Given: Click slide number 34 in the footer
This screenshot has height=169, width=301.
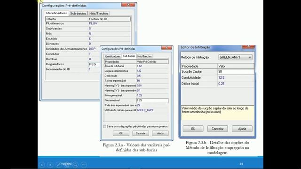Looking at the screenshot, I should [241, 164].
